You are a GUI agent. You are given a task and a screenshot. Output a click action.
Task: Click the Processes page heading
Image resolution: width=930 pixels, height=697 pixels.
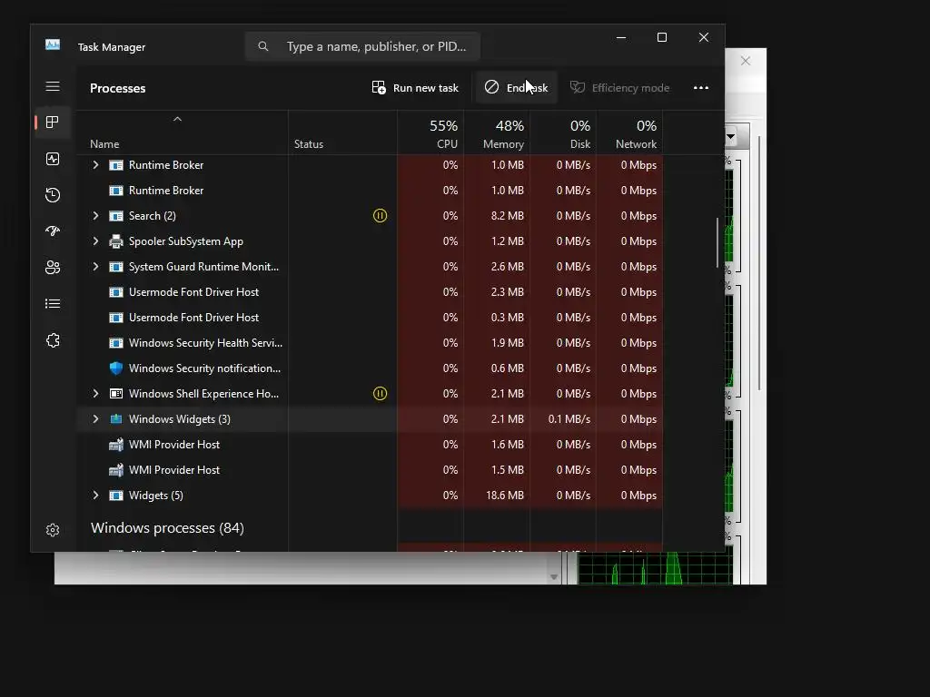pos(118,88)
